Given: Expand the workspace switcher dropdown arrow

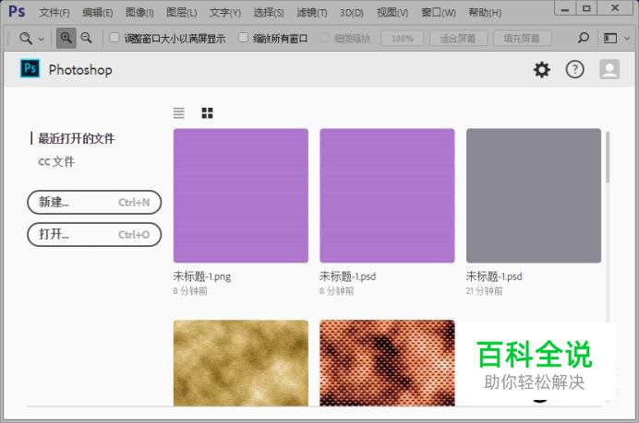Looking at the screenshot, I should [627, 39].
